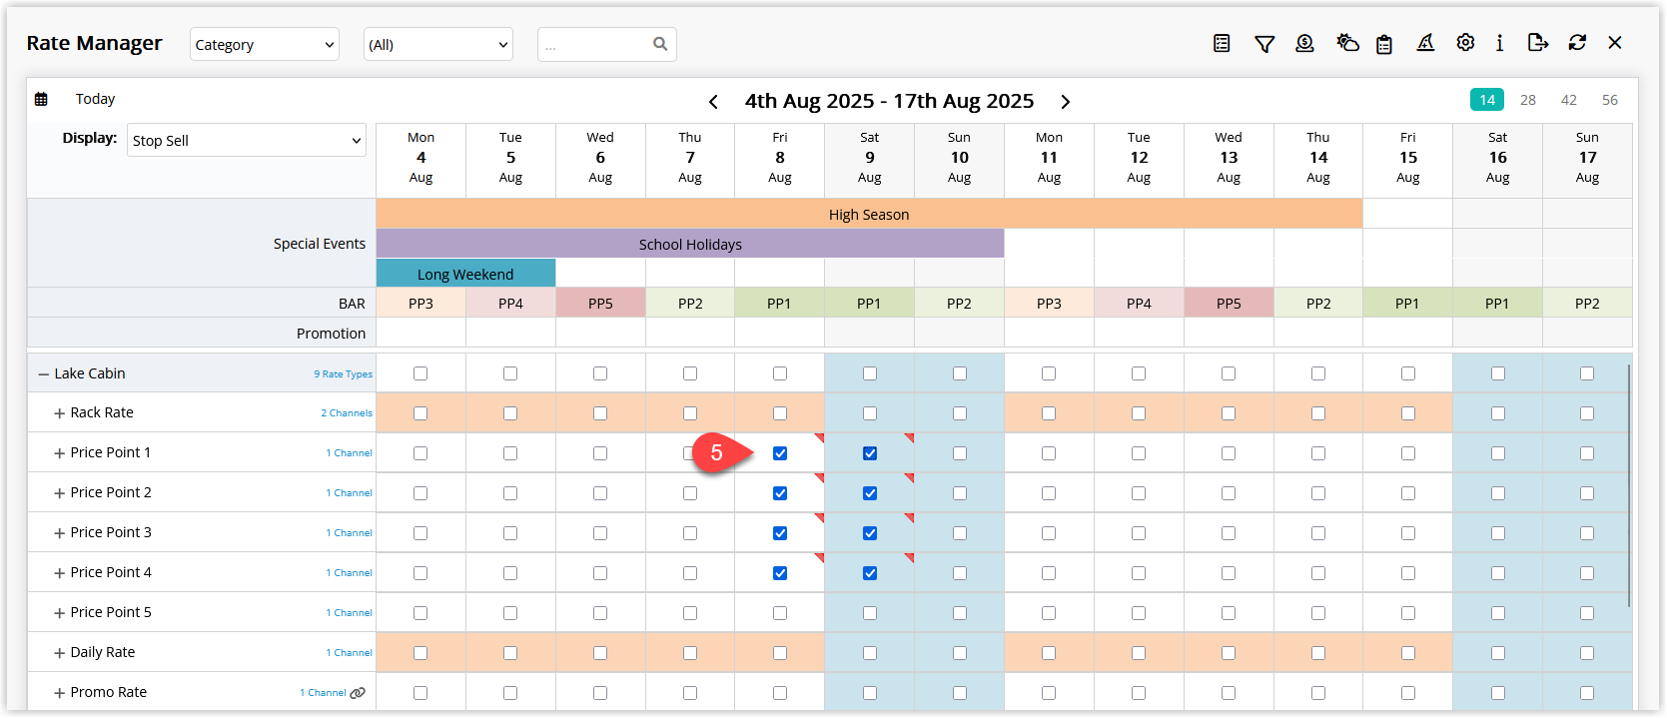Open the Daily Rate 1 Channel link
1667x718 pixels.
349,653
